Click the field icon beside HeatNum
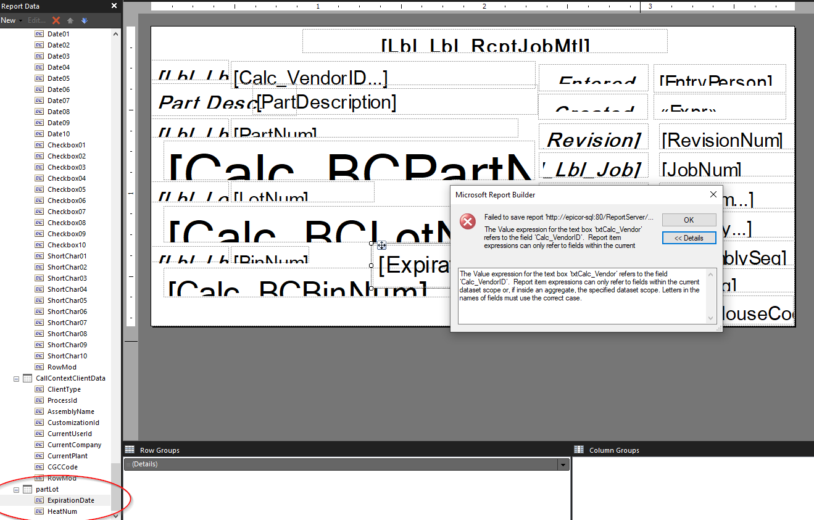 coord(39,511)
